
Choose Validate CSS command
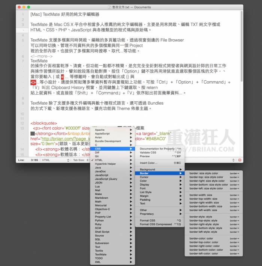160,152
